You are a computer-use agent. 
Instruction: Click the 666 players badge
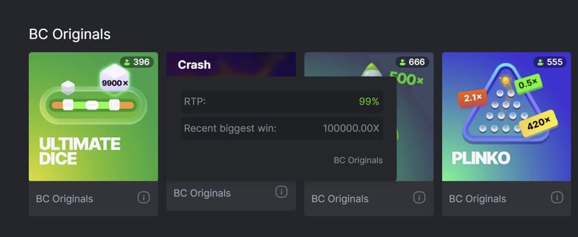412,62
